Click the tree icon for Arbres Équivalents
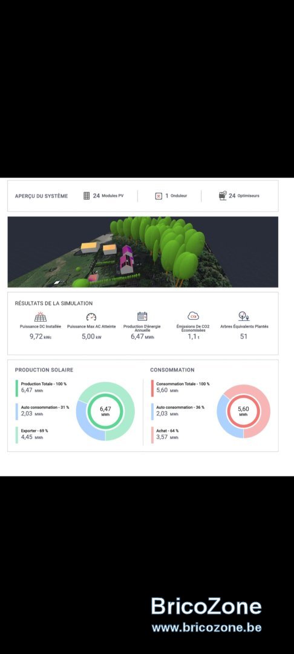This screenshot has width=294, height=654. coord(244,316)
